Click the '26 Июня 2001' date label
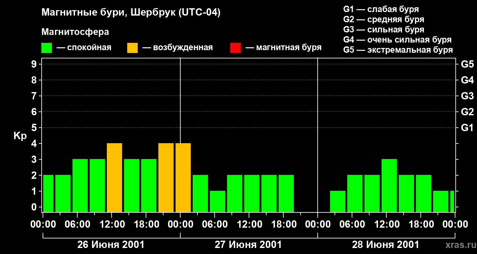477x254 pixels. tap(111, 245)
